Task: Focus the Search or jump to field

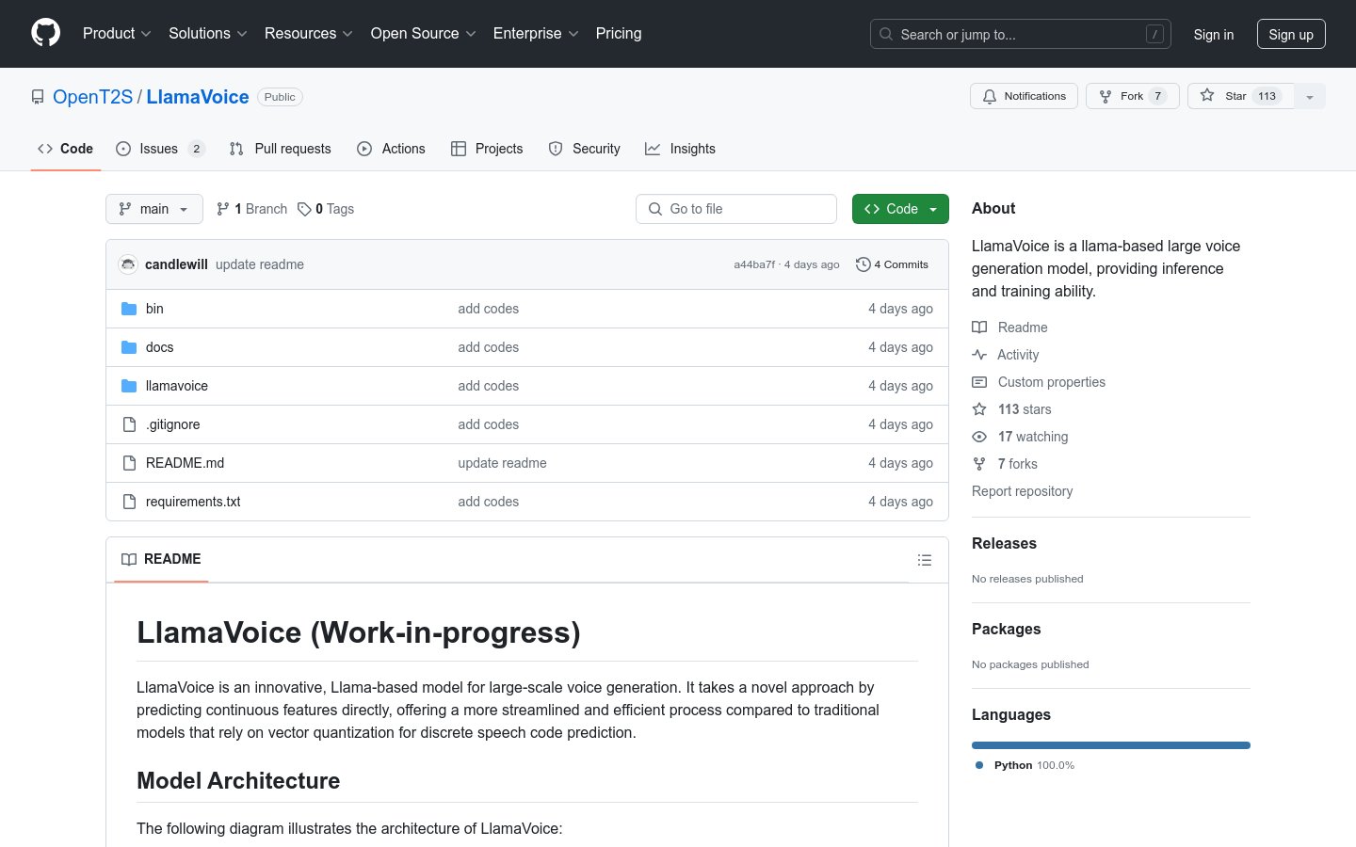Action: (x=1021, y=34)
